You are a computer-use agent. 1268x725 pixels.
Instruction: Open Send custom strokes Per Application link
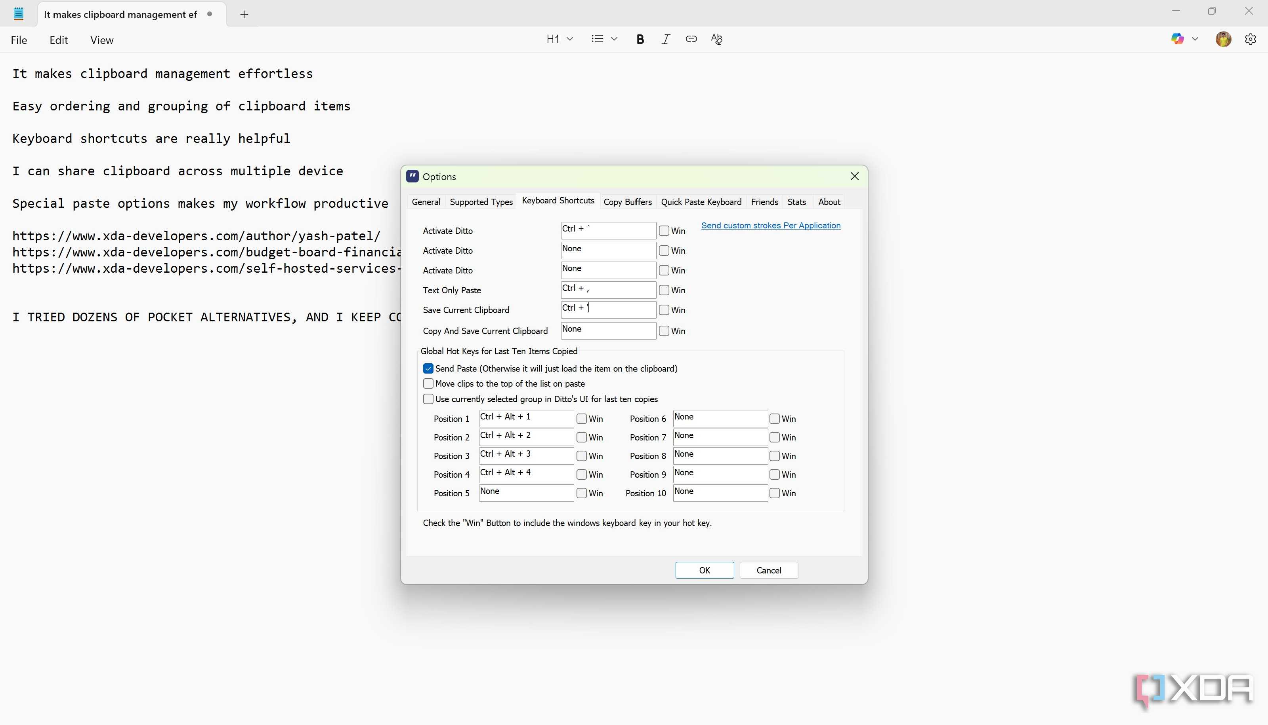771,226
